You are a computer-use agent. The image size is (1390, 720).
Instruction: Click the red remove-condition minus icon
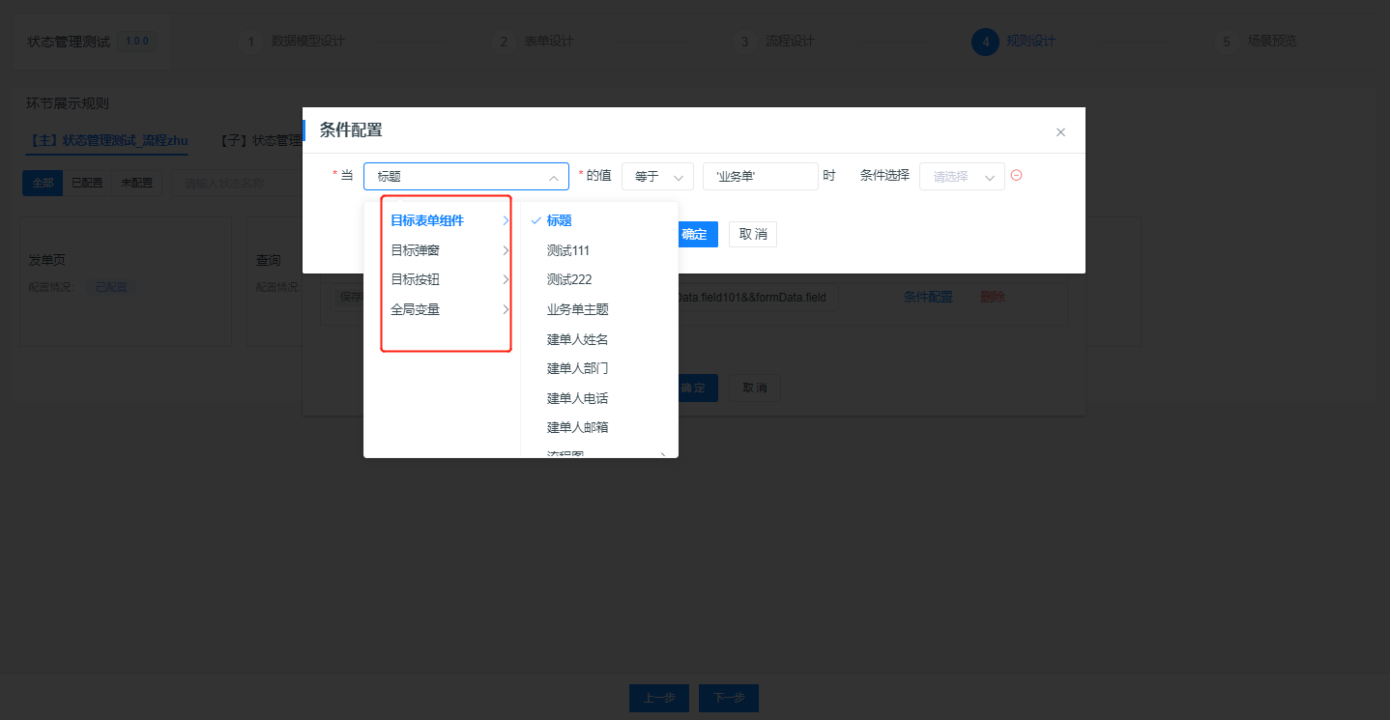(1017, 176)
